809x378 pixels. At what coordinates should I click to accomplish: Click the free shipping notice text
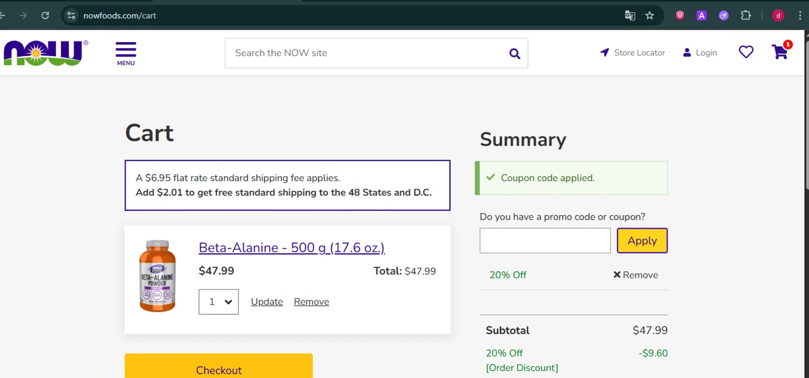tap(284, 193)
